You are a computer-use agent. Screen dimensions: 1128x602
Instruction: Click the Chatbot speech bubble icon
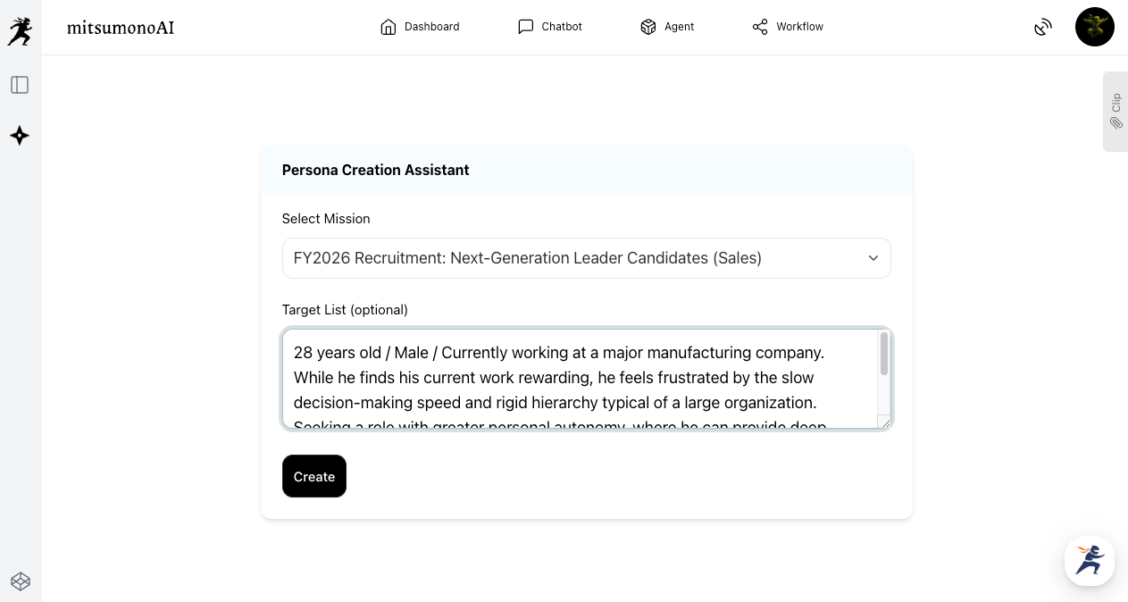tap(526, 27)
